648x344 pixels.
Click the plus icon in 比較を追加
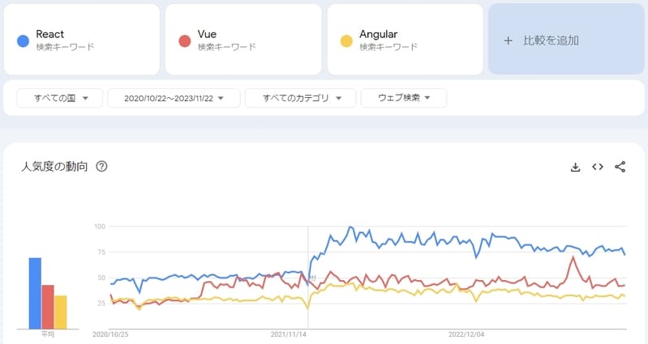point(509,40)
